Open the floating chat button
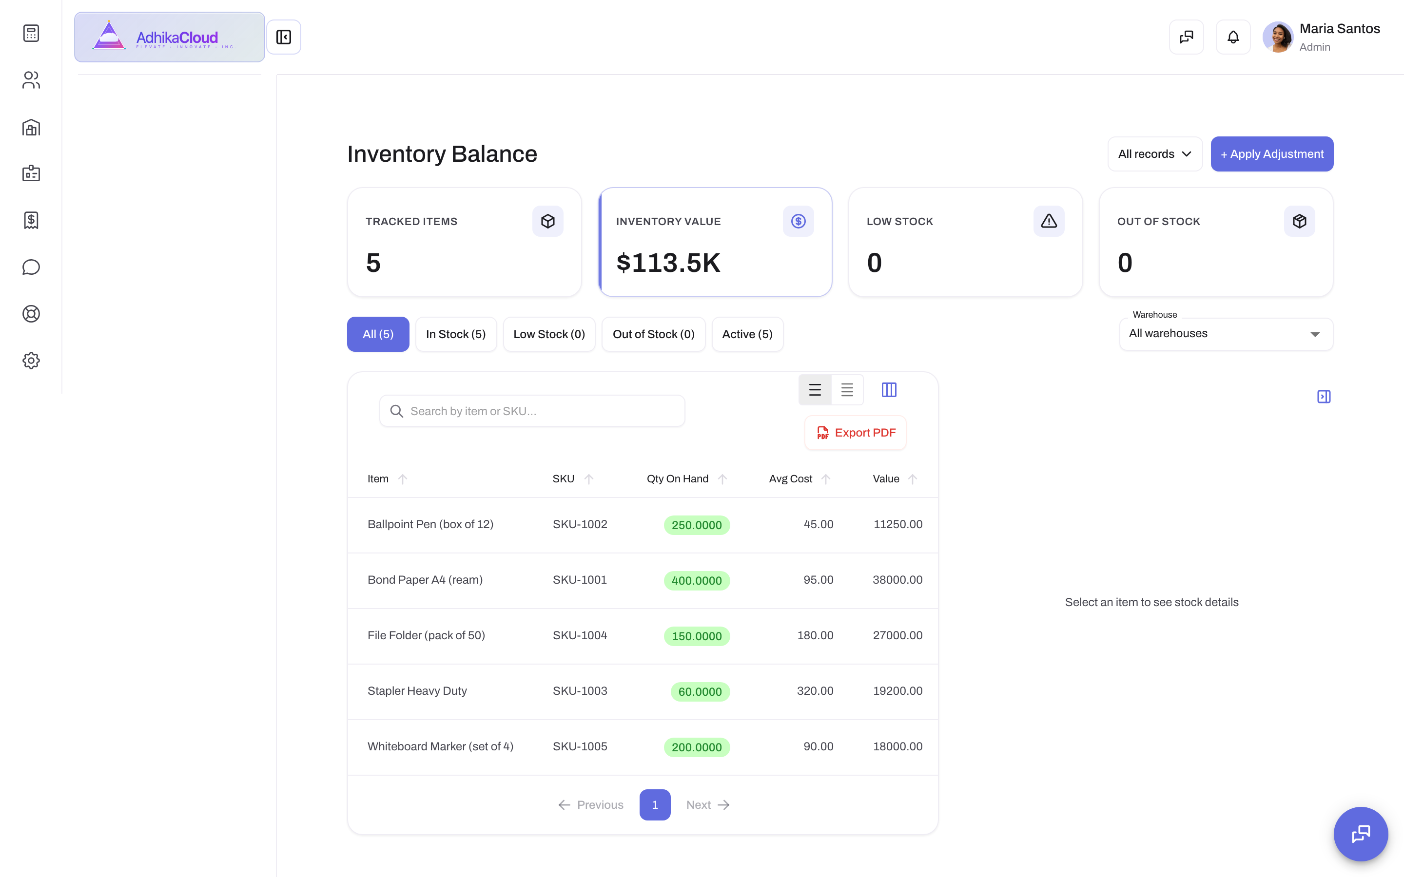 (1361, 834)
